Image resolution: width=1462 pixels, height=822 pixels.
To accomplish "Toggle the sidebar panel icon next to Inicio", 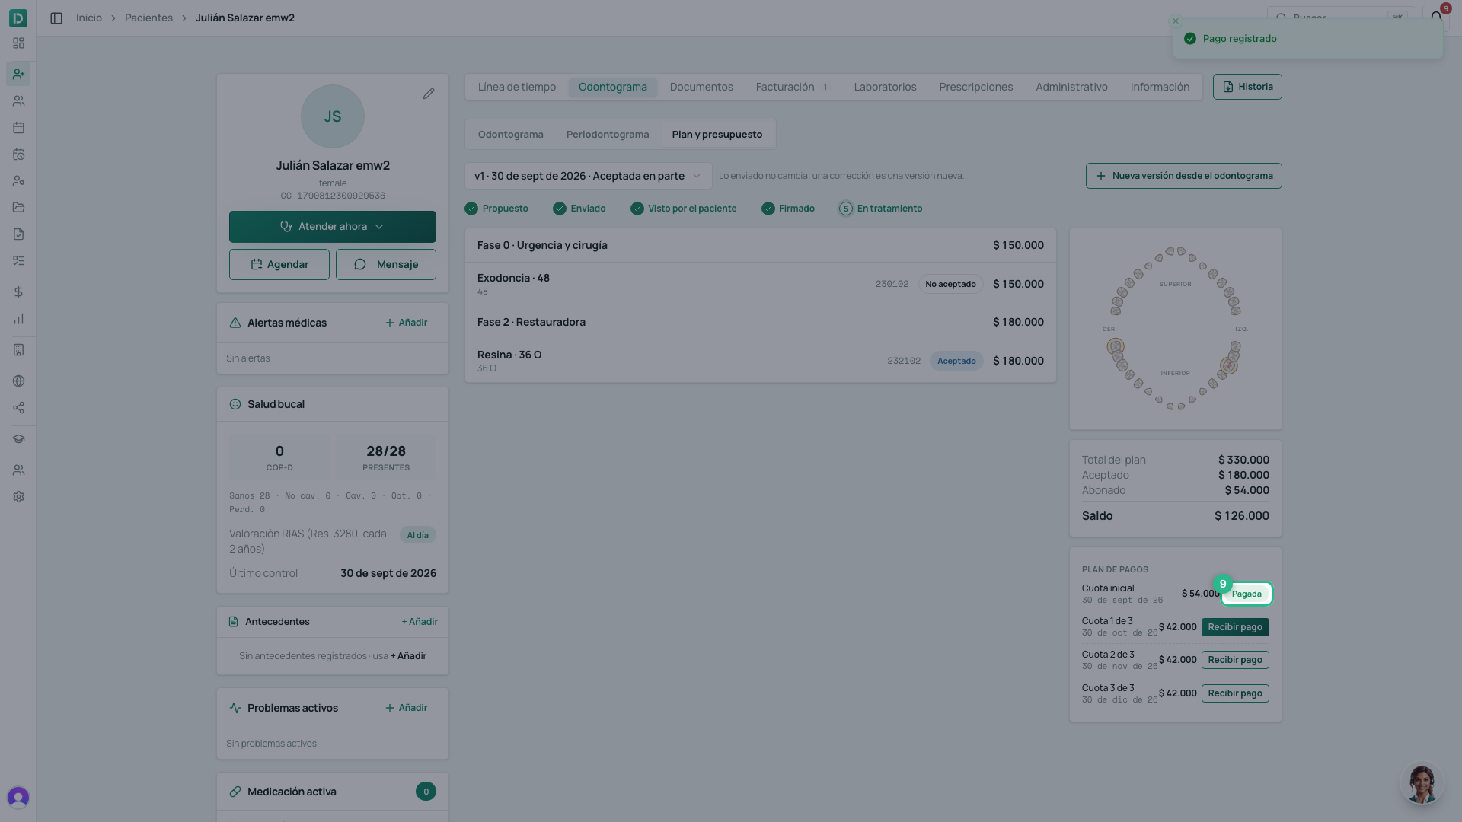I will coord(56,18).
